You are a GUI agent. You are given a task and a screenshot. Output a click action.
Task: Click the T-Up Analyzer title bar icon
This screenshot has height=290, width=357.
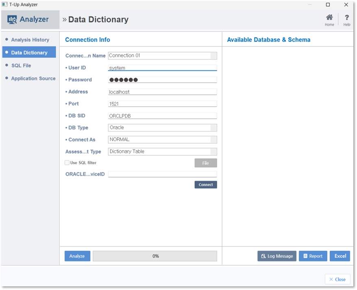[4, 4]
